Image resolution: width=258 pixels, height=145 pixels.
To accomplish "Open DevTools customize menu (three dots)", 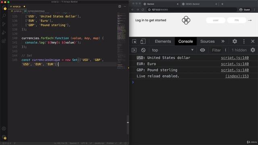I will (244, 41).
